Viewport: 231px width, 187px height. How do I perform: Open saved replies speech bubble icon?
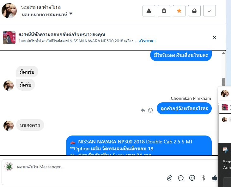[181, 178]
